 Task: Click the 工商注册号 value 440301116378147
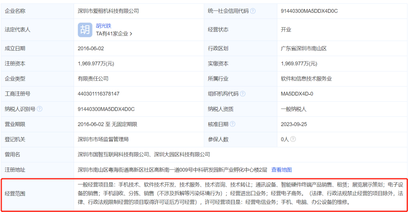click(98, 94)
